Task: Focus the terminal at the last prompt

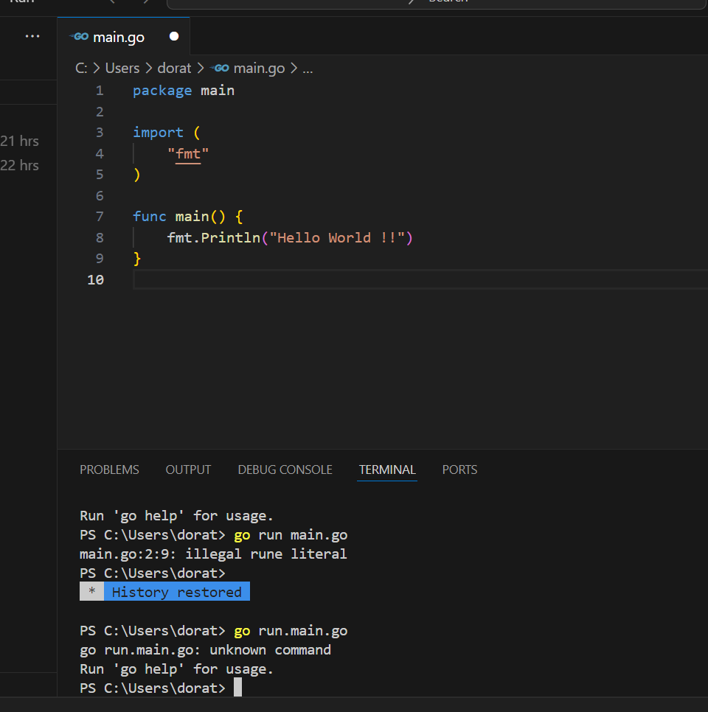Action: [237, 688]
